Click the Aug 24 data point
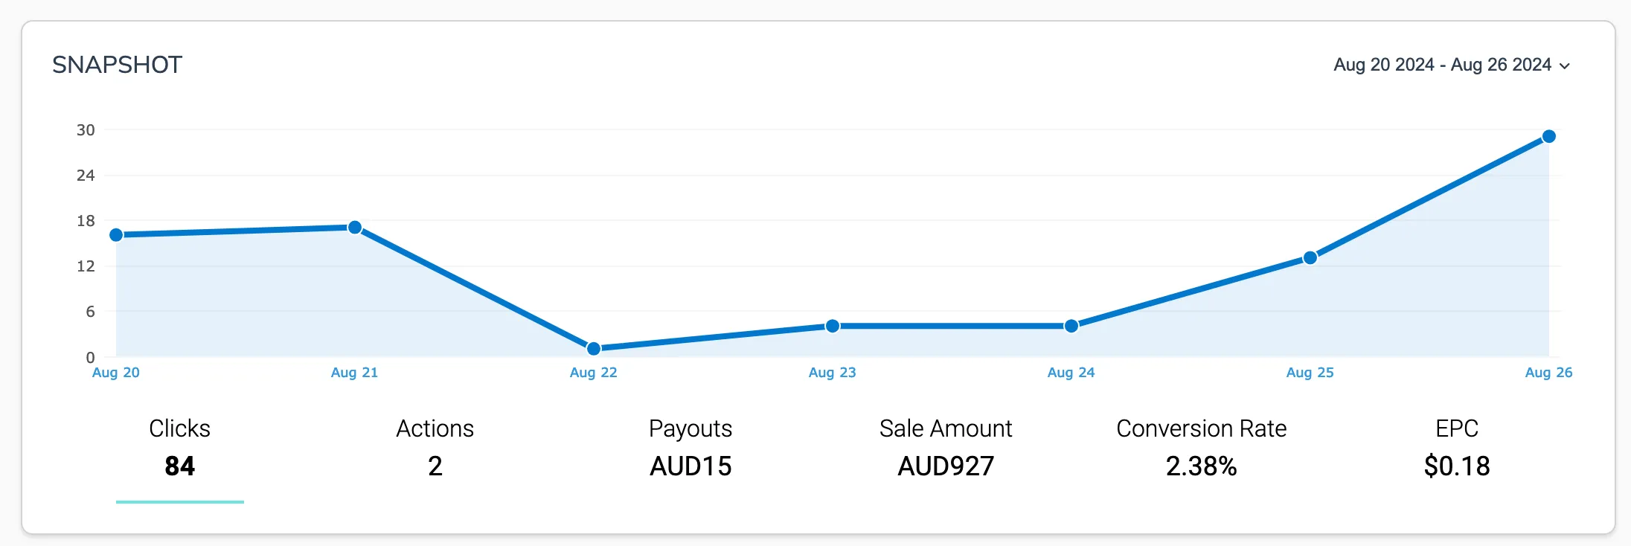This screenshot has height=546, width=1631. coord(1071,325)
